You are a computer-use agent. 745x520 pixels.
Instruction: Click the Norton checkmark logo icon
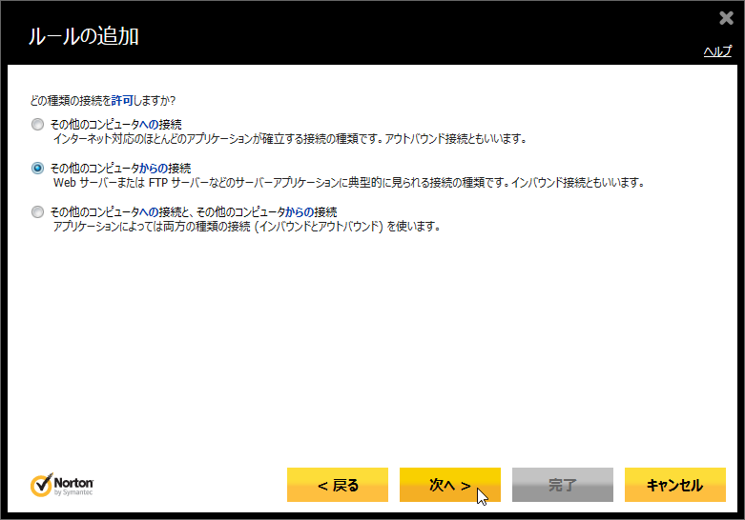click(41, 485)
